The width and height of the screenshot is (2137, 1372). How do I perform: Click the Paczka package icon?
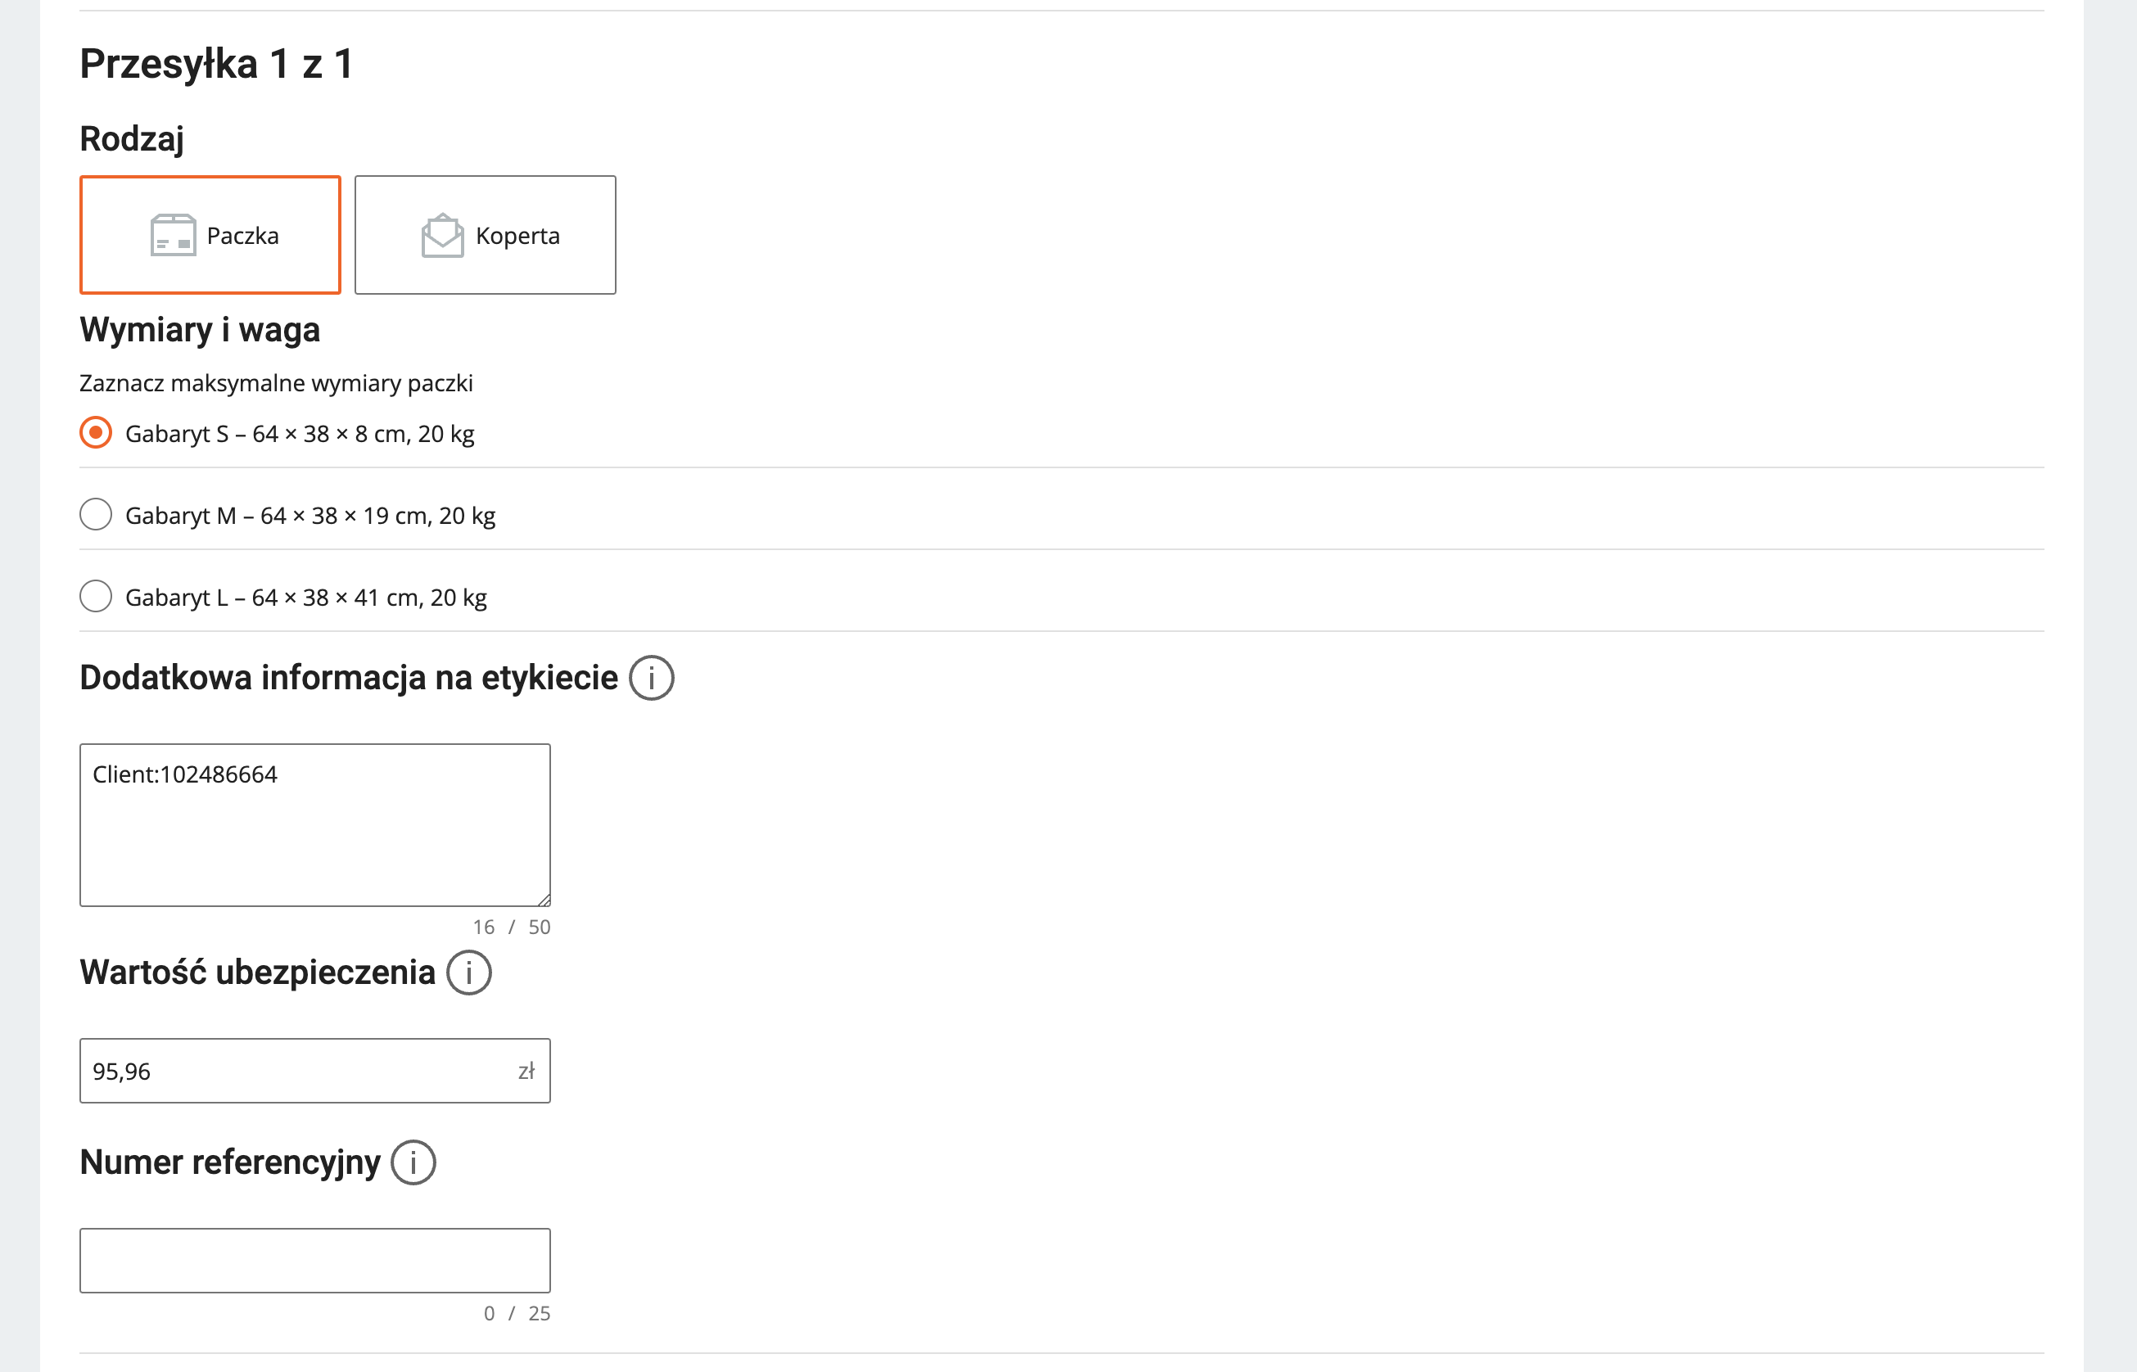173,235
